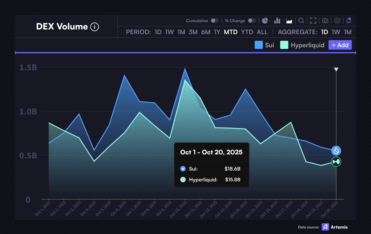
Task: Switch to area chart view
Action: click(289, 21)
